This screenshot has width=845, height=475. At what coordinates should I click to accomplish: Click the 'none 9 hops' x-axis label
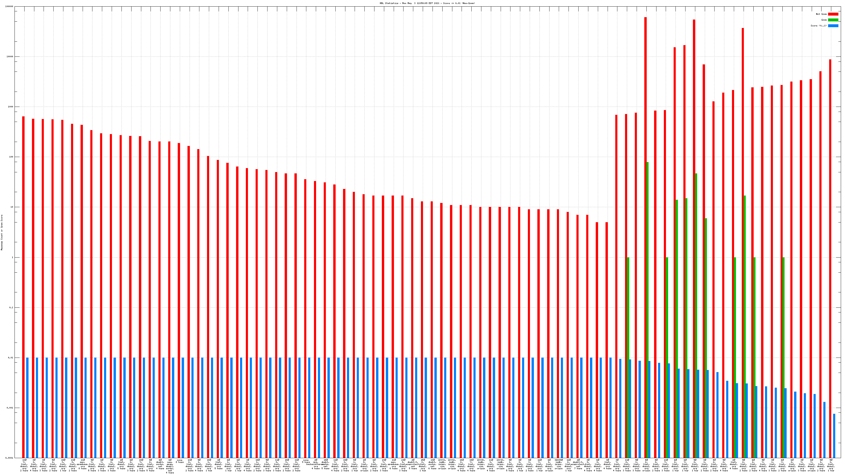pyautogui.click(x=306, y=461)
